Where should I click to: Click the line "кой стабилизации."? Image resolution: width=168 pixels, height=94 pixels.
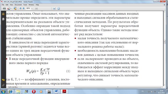(19, 38)
